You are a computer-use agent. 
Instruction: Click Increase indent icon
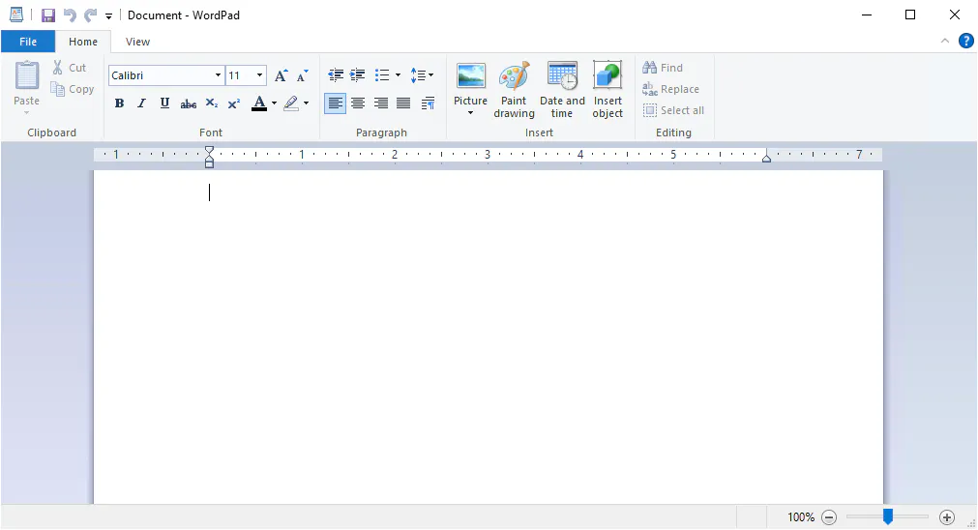pyautogui.click(x=357, y=75)
